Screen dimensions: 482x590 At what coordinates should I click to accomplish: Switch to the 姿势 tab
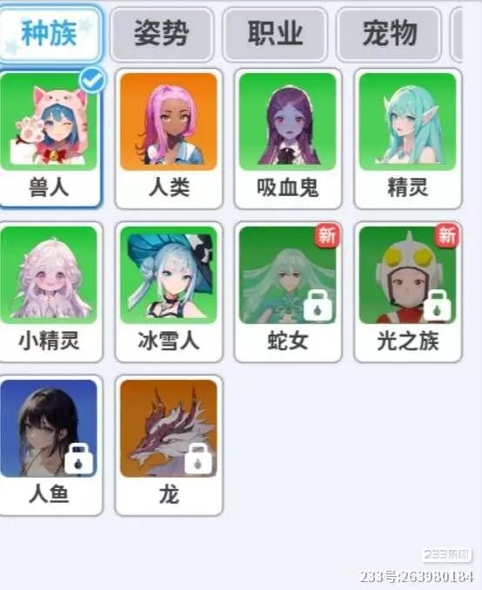coord(162,34)
